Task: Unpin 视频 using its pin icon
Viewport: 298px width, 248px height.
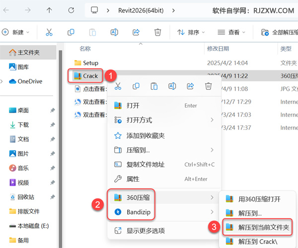Action: [53, 183]
